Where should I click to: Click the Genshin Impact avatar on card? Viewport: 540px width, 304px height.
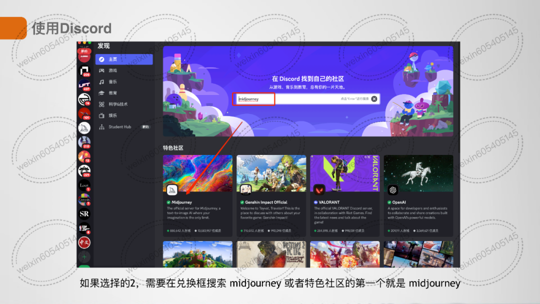click(245, 189)
